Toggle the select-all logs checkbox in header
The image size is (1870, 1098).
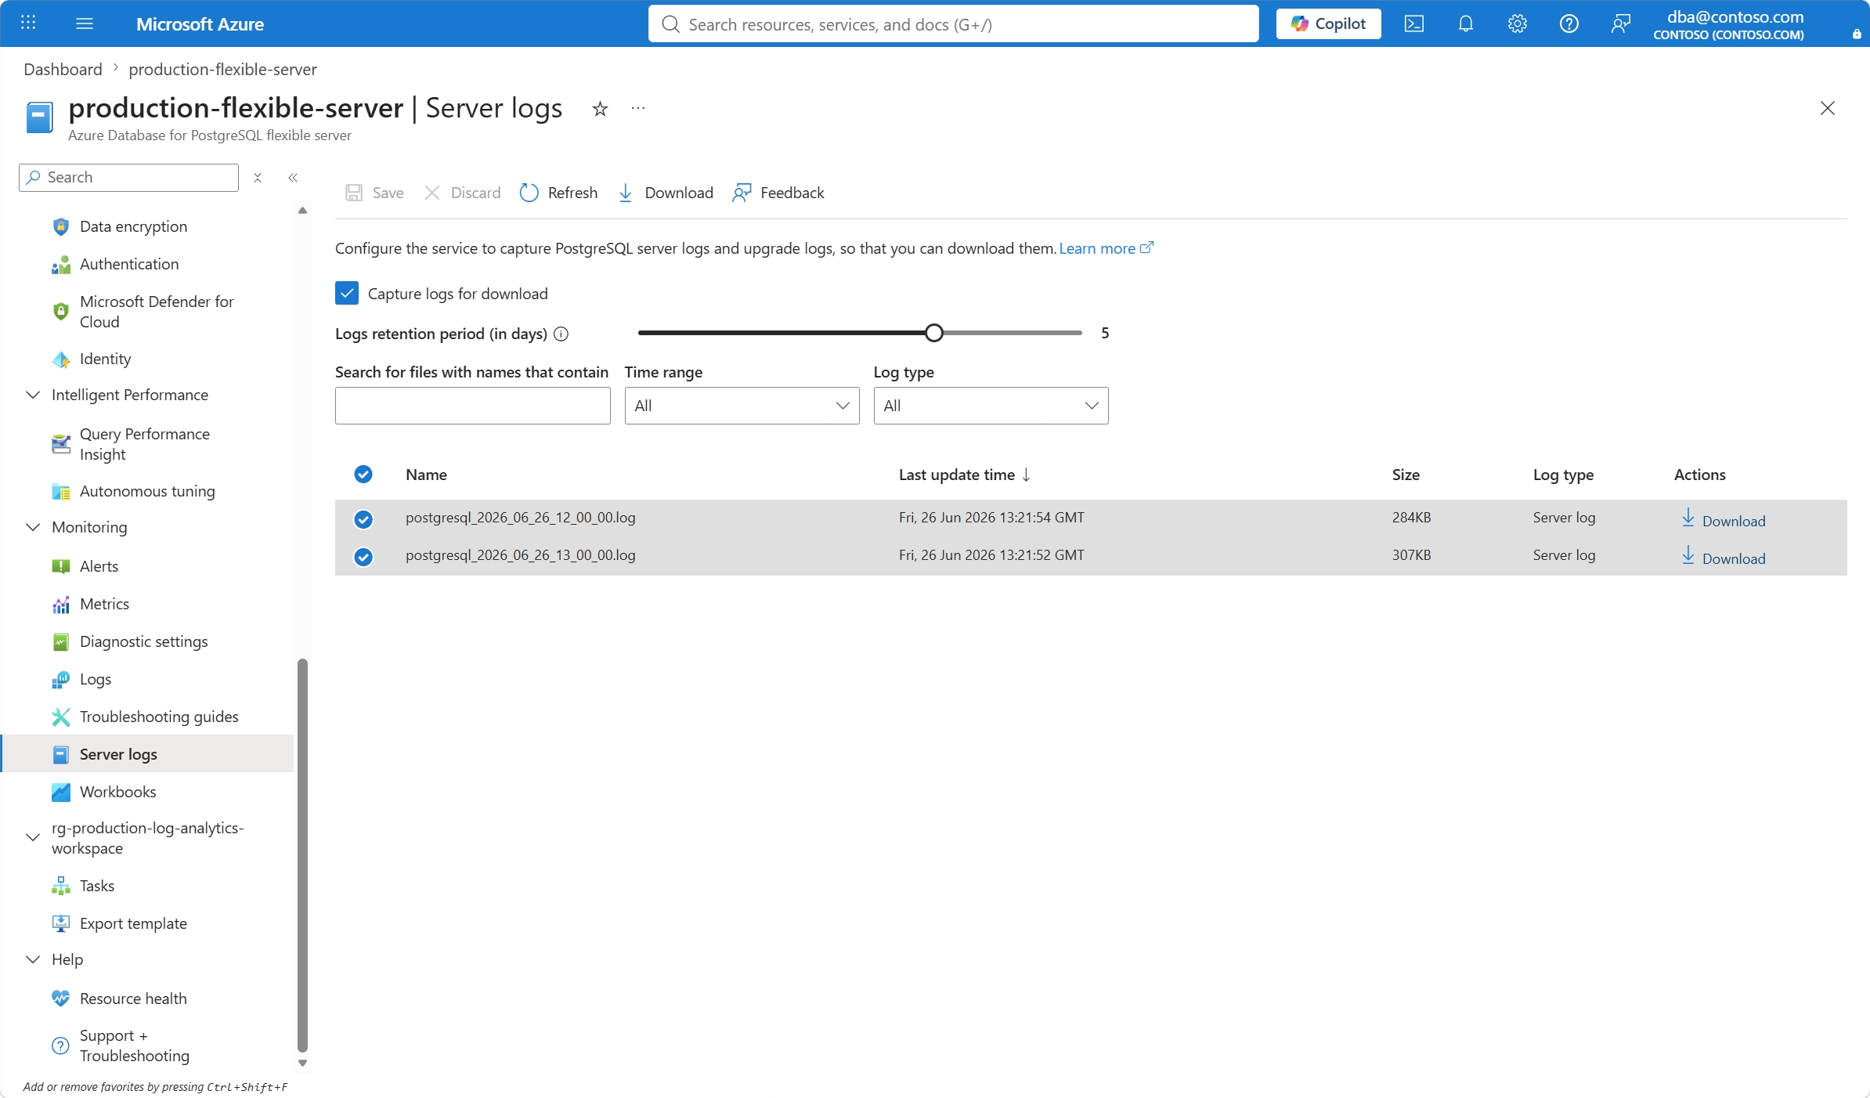coord(363,475)
